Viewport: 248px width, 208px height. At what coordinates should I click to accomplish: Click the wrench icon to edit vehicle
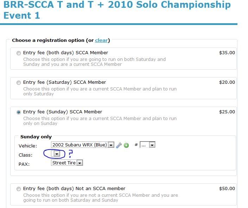(x=119, y=145)
